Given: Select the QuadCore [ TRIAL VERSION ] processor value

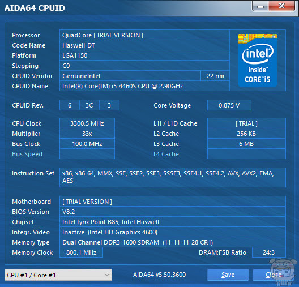Looking at the screenshot, I should click(x=144, y=35).
